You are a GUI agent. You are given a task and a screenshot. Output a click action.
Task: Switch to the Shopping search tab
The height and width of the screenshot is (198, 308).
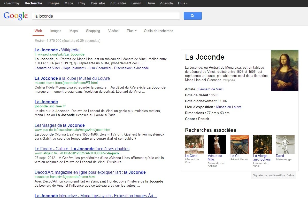(x=93, y=31)
